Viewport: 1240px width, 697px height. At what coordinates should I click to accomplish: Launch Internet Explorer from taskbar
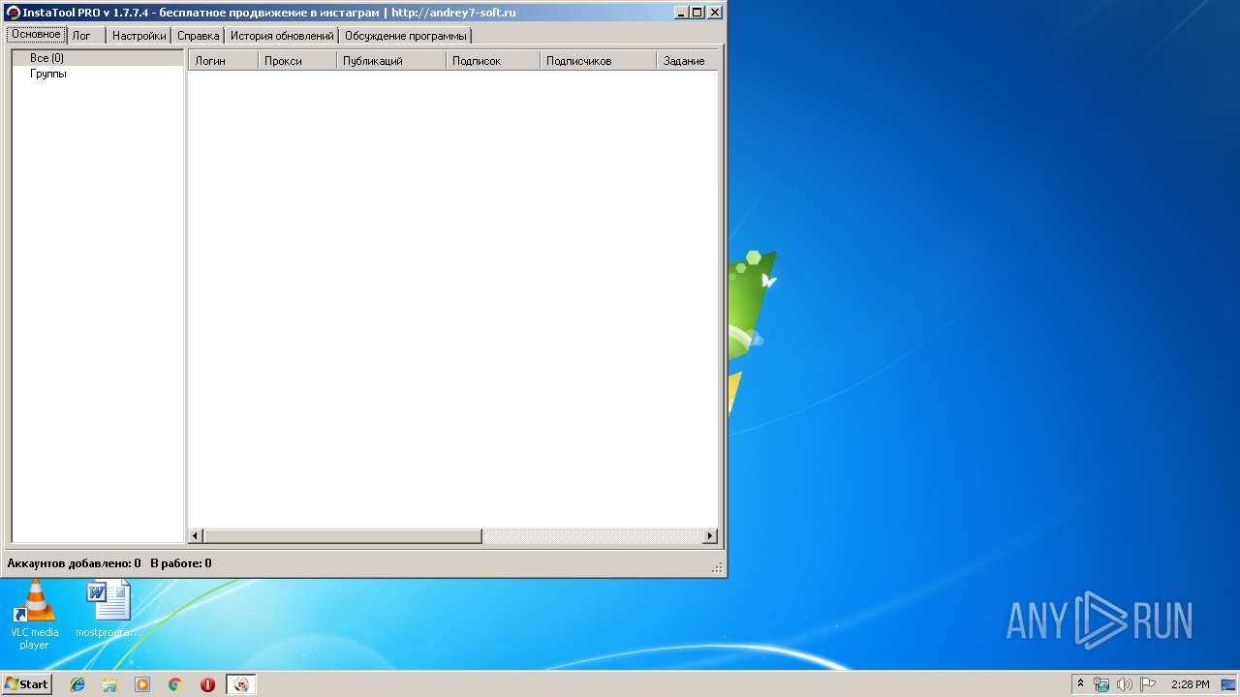click(77, 684)
